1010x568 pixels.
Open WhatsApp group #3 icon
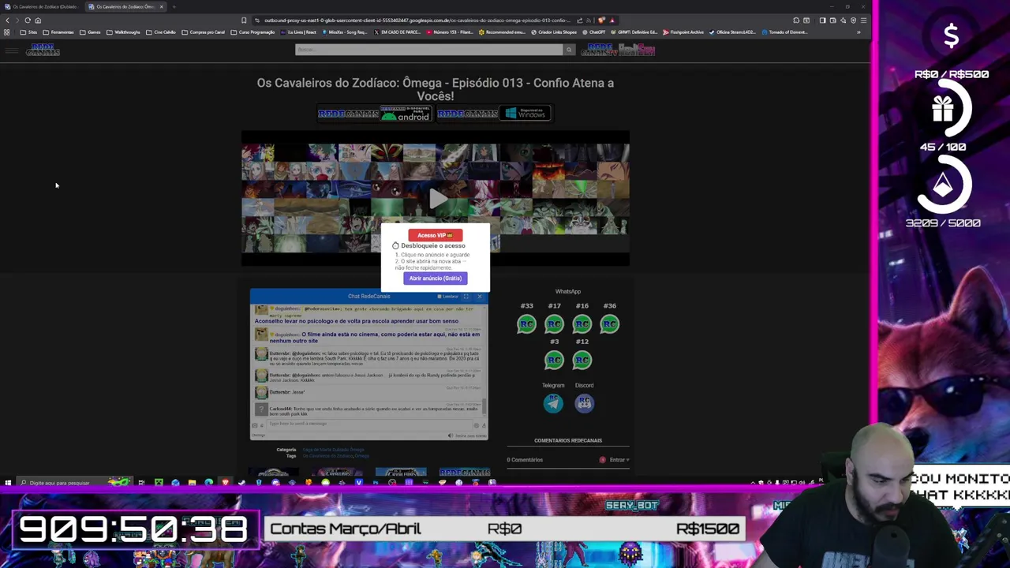(554, 360)
